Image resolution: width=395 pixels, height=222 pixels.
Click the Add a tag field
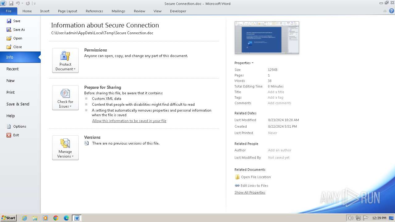click(275, 97)
